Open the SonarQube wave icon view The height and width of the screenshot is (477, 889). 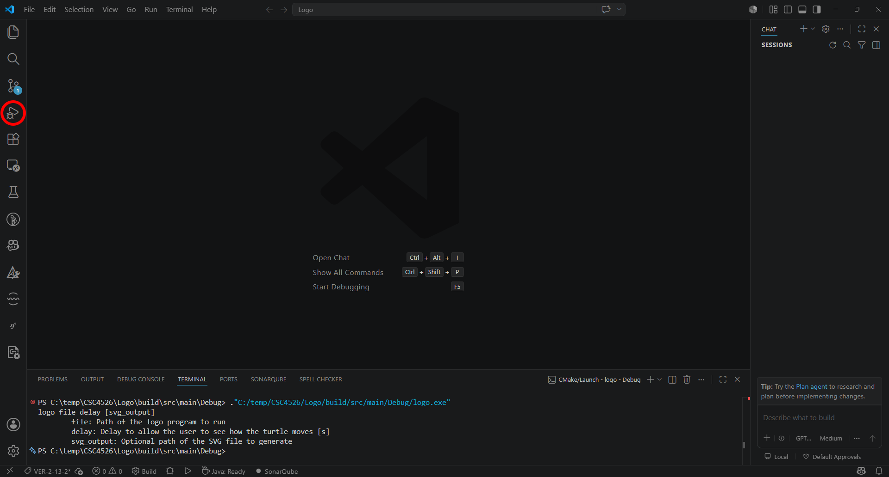(13, 299)
